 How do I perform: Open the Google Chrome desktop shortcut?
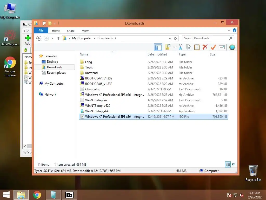pyautogui.click(x=10, y=67)
